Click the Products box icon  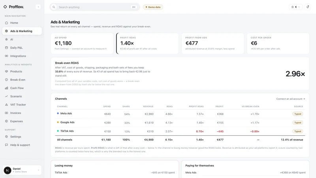[x=6, y=72]
